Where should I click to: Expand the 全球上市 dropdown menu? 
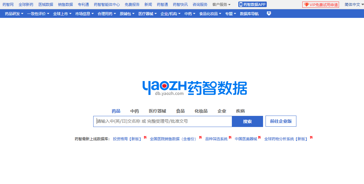(62, 14)
